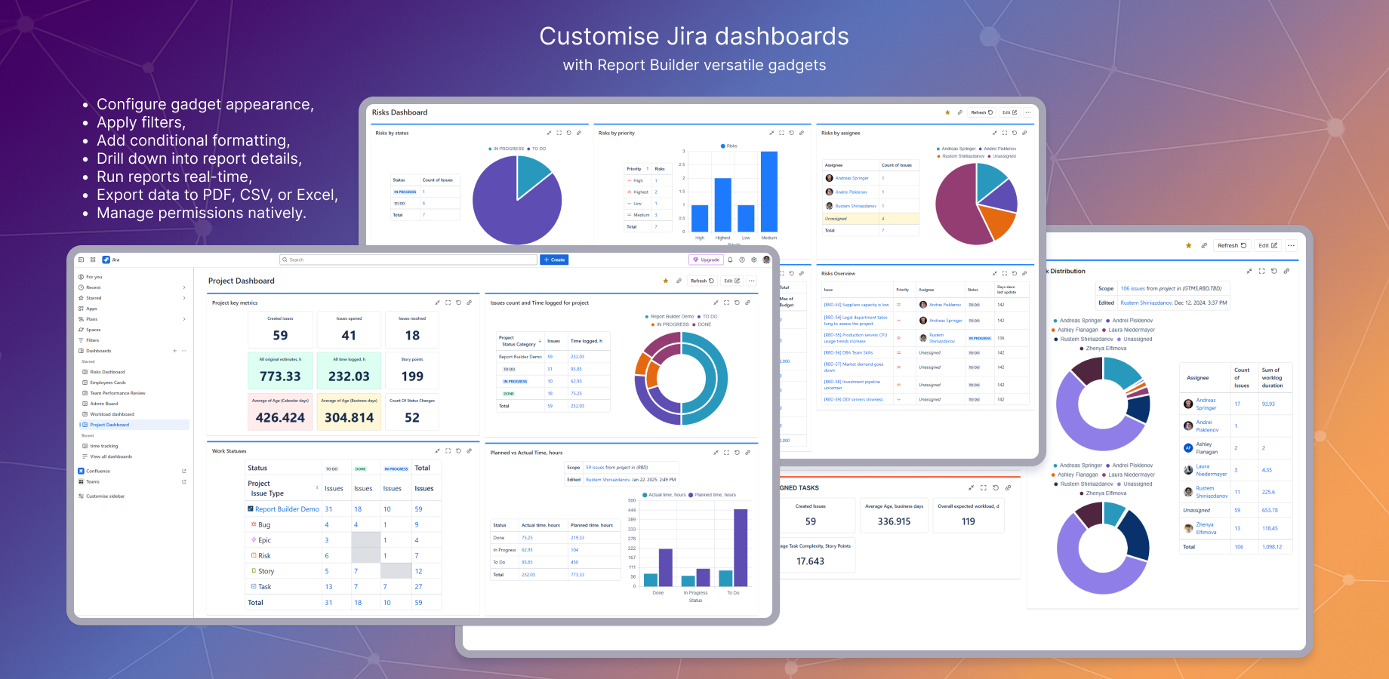Hide the DONE slice via the chart legend
The image size is (1389, 679).
pyautogui.click(x=703, y=323)
